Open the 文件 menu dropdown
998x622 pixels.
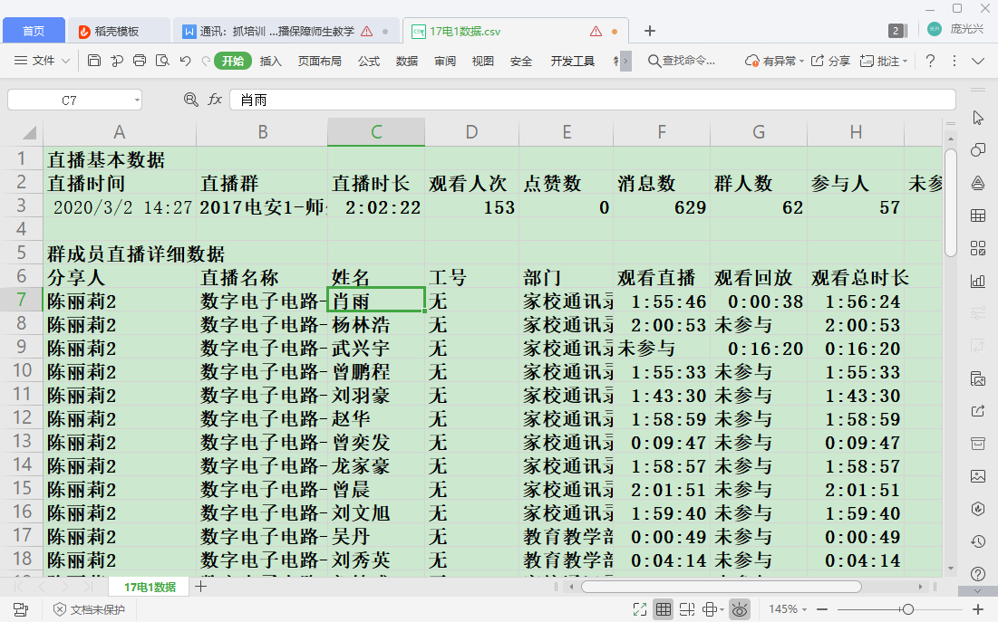[x=43, y=61]
